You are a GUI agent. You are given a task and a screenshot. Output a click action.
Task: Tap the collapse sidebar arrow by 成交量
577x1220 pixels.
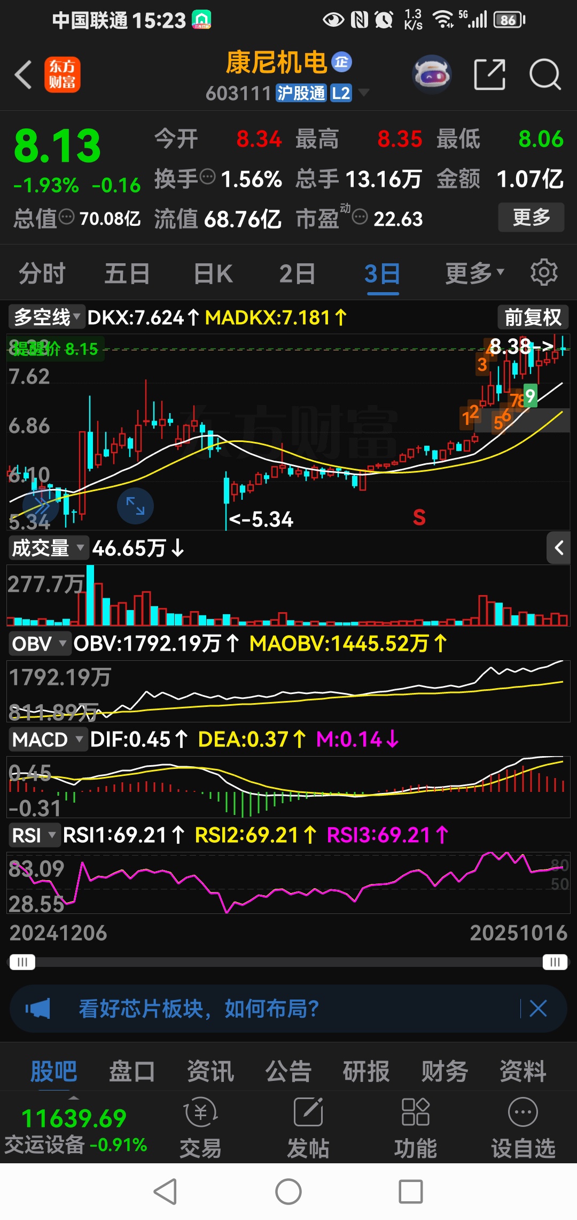(559, 547)
